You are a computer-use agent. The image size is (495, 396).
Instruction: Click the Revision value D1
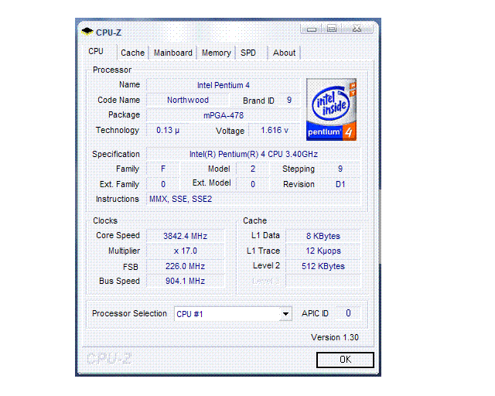340,184
